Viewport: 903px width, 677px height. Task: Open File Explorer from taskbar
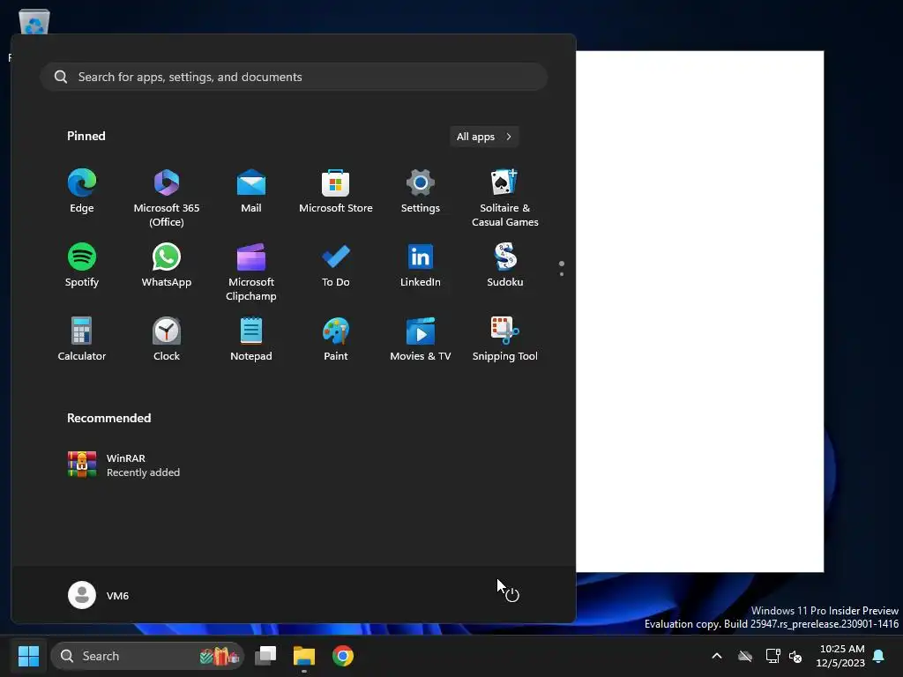click(304, 656)
